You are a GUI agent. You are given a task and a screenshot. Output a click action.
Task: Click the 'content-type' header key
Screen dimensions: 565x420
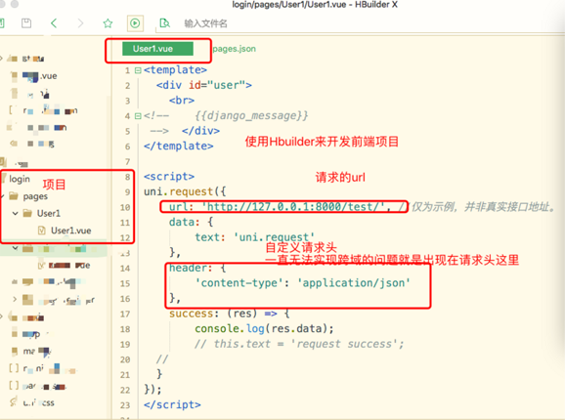[x=239, y=283]
